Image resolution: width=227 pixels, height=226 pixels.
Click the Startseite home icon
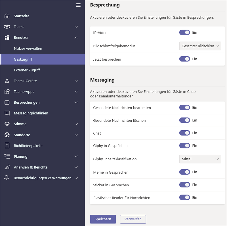click(x=7, y=16)
